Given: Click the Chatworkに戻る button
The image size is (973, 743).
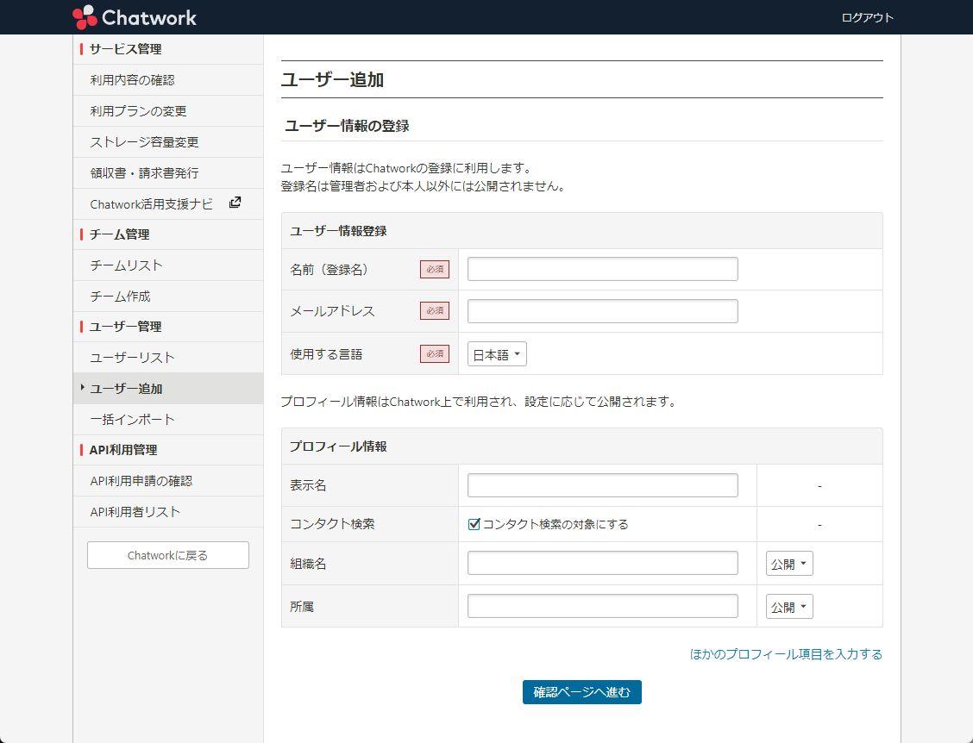Looking at the screenshot, I should pyautogui.click(x=167, y=555).
